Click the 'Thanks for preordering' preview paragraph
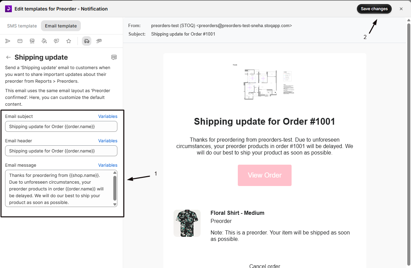 tap(265, 146)
